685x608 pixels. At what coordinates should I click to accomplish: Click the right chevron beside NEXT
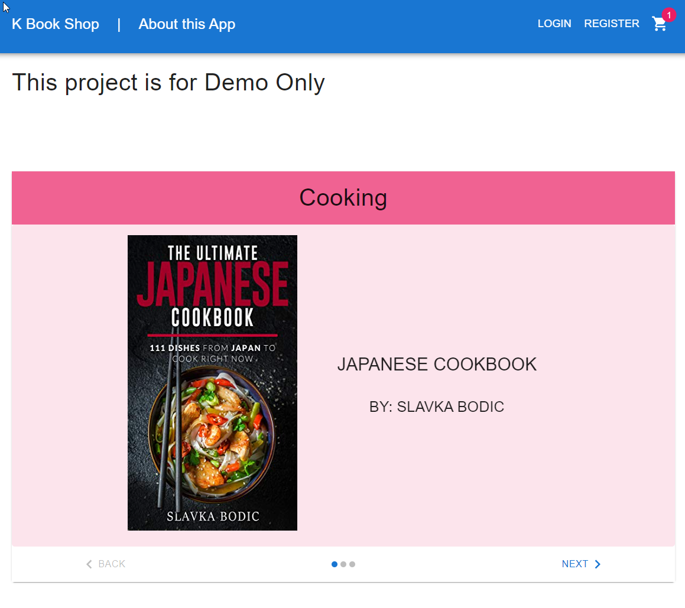[598, 564]
